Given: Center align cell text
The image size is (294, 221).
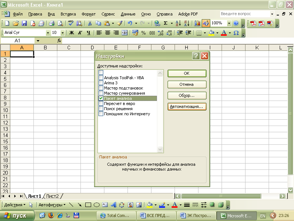Looking at the screenshot, I should pos(108,33).
